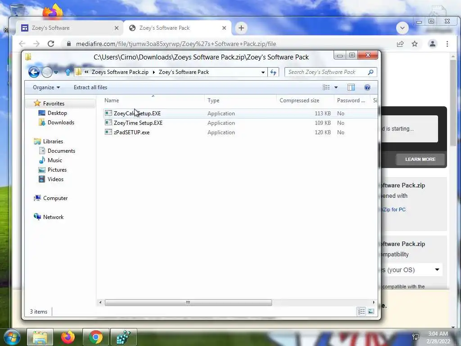Click the search magnifier icon in Explorer
The image size is (461, 346).
[371, 72]
